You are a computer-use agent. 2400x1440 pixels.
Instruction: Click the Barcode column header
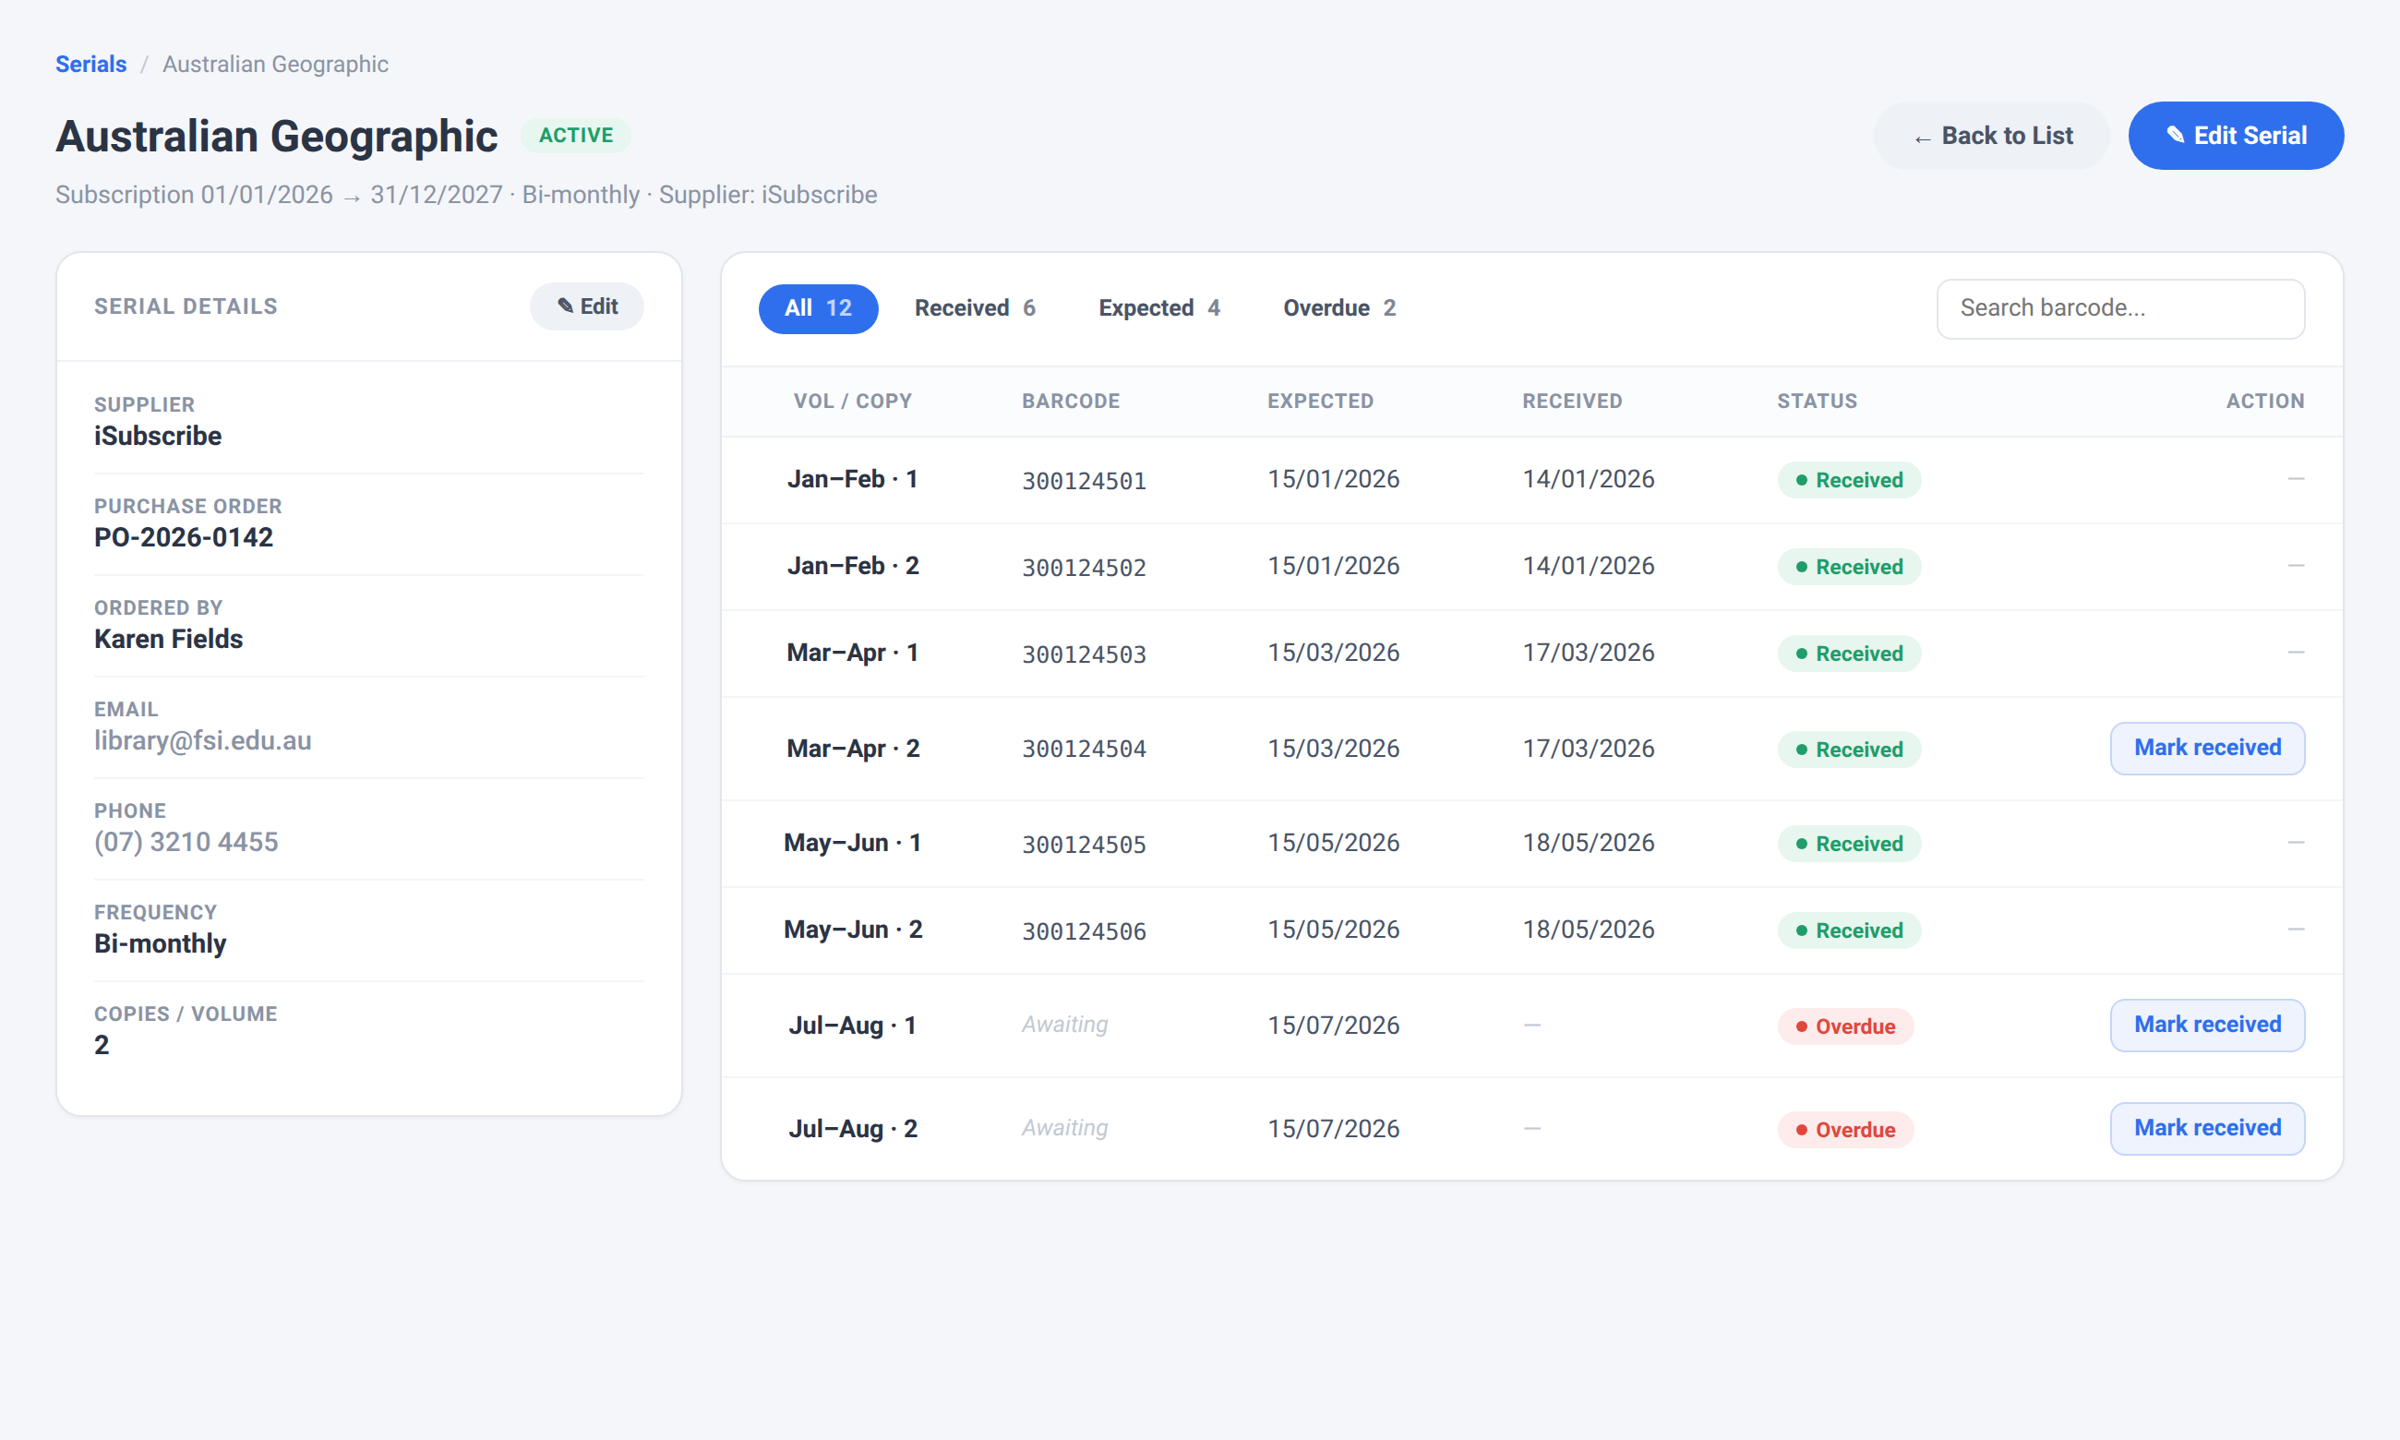pyautogui.click(x=1071, y=402)
